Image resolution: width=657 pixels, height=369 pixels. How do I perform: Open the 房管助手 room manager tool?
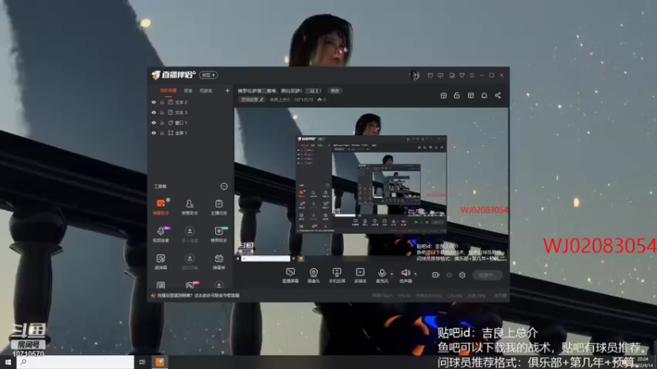click(190, 207)
